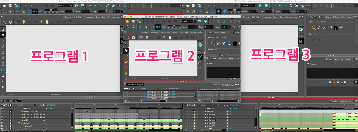The height and width of the screenshot is (132, 358).
Task: Select the Rectangle tool in left window
Action: click(x=3, y=69)
